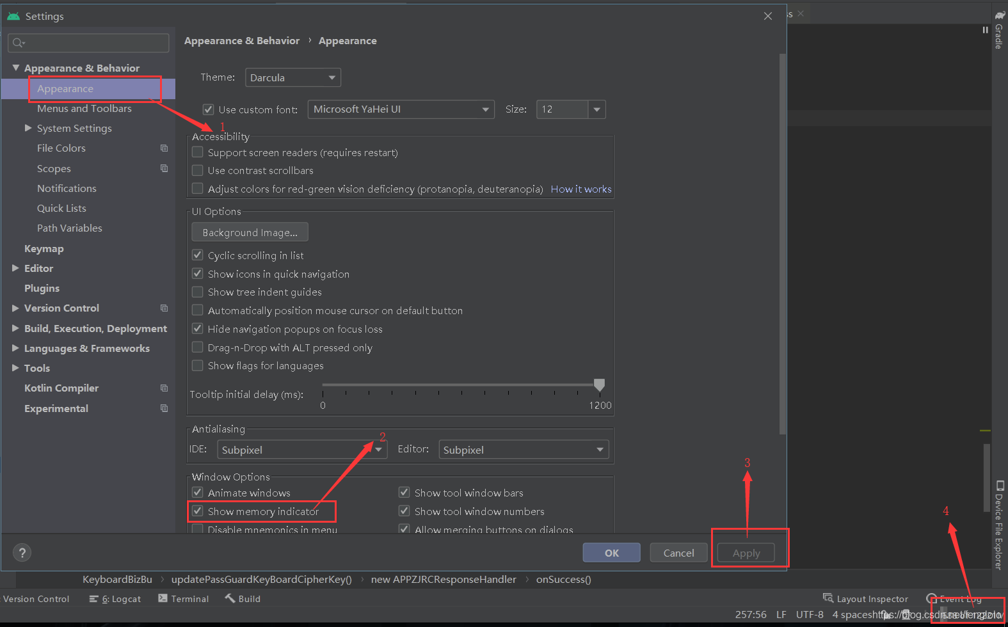1008x627 pixels.
Task: Click the Settings panel vertical scrollbar
Action: tap(783, 243)
